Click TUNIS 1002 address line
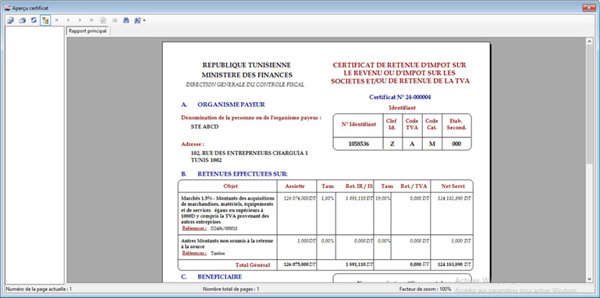This screenshot has width=600, height=298. 206,160
